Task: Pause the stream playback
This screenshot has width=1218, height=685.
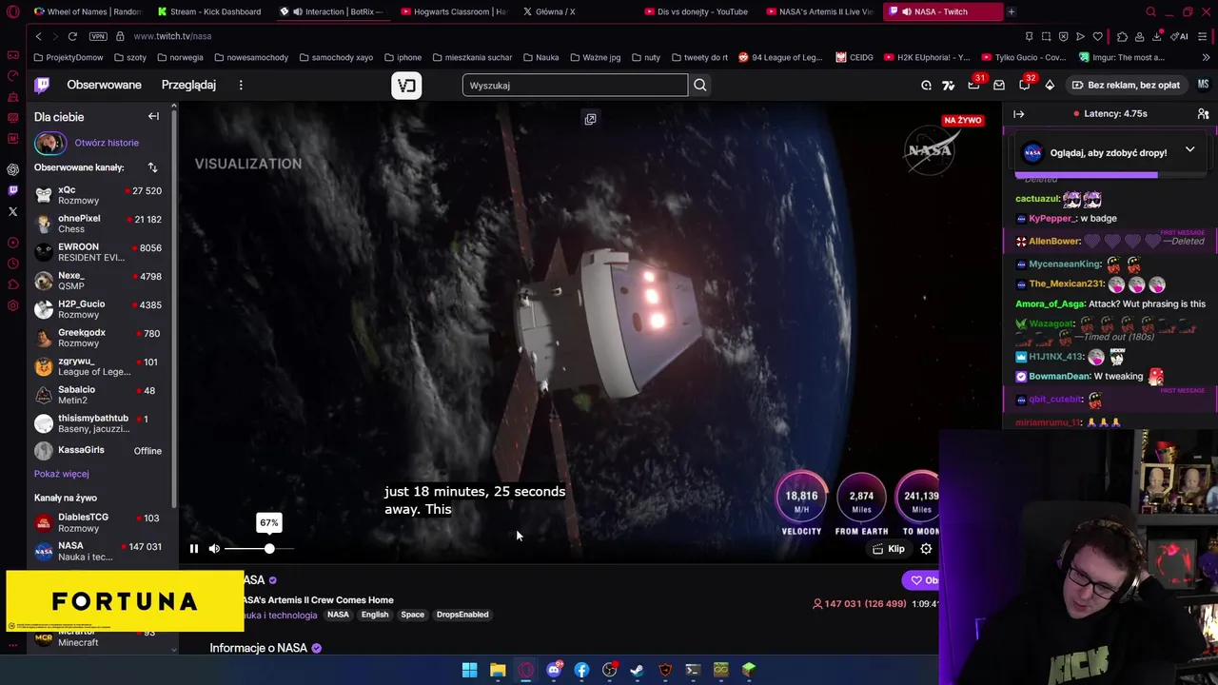Action: (194, 548)
